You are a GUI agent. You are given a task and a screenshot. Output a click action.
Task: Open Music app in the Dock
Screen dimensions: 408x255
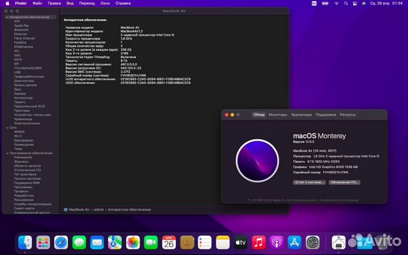258,243
